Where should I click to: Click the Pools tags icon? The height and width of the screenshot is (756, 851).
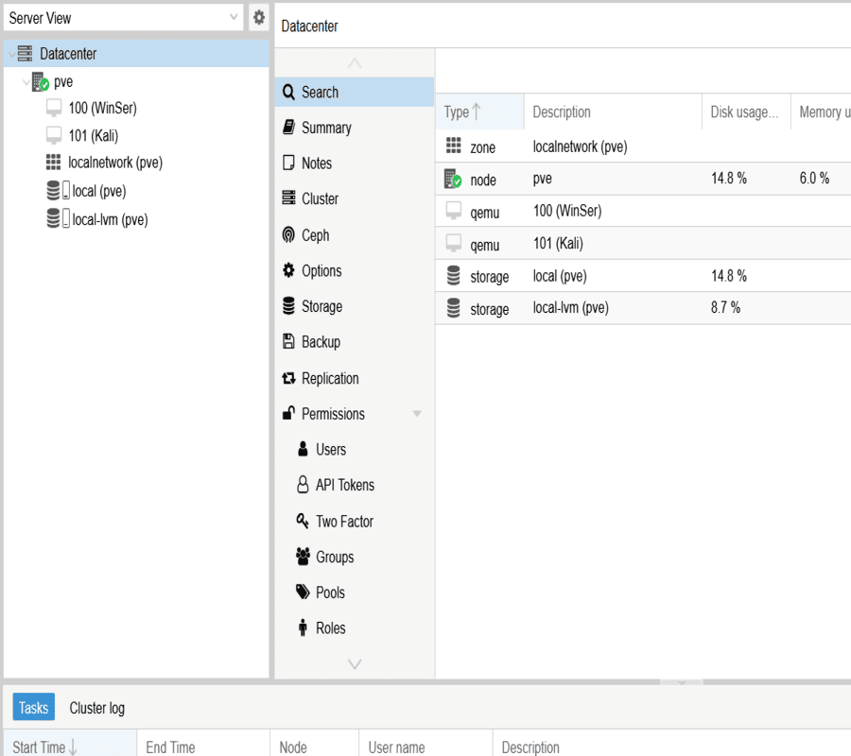(x=303, y=593)
